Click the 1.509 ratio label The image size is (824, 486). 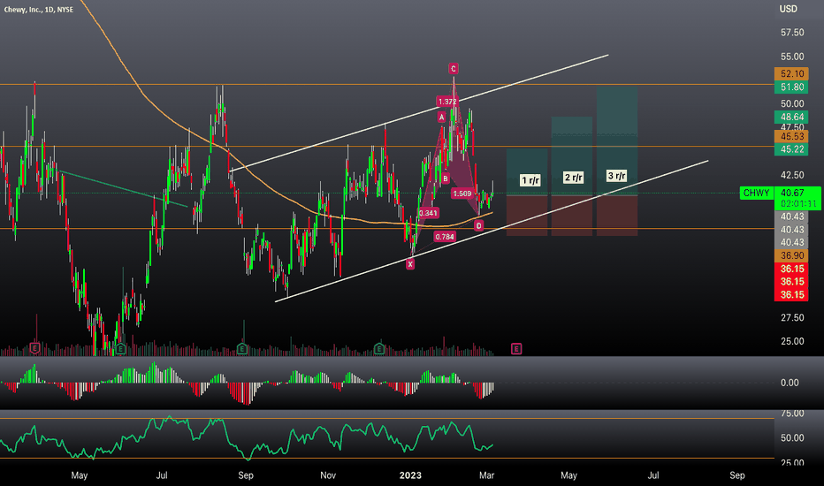[x=462, y=194]
